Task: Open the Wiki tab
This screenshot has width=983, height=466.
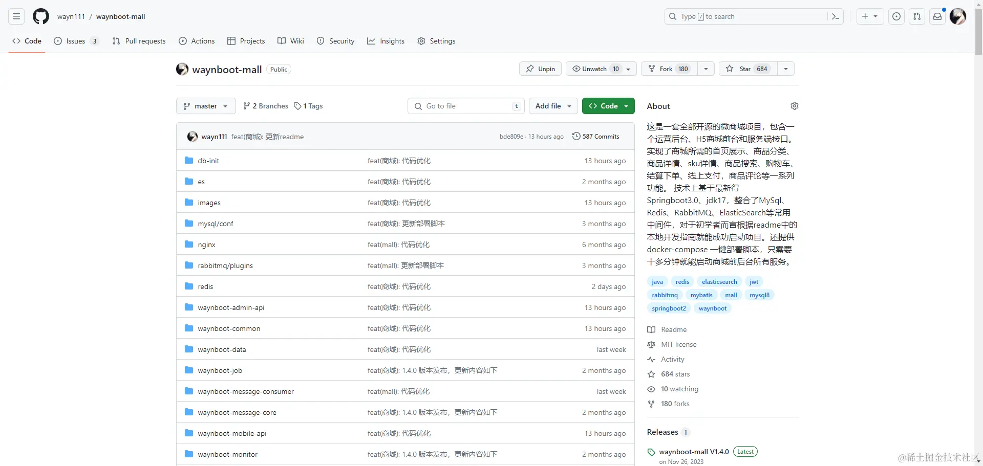Action: (291, 41)
